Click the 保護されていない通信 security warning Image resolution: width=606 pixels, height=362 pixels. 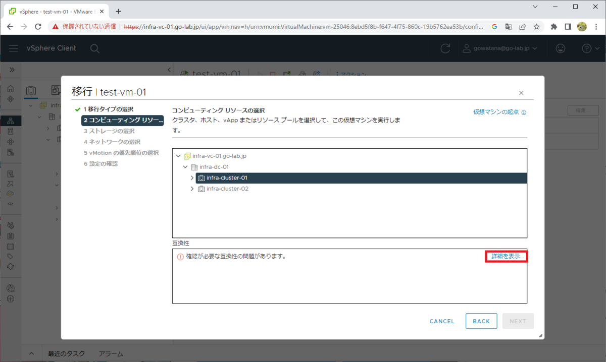pyautogui.click(x=84, y=27)
